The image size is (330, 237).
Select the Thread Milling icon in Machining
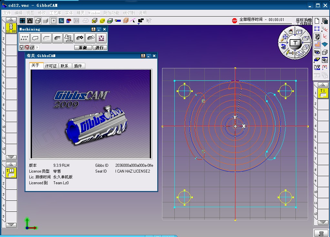[68, 38]
